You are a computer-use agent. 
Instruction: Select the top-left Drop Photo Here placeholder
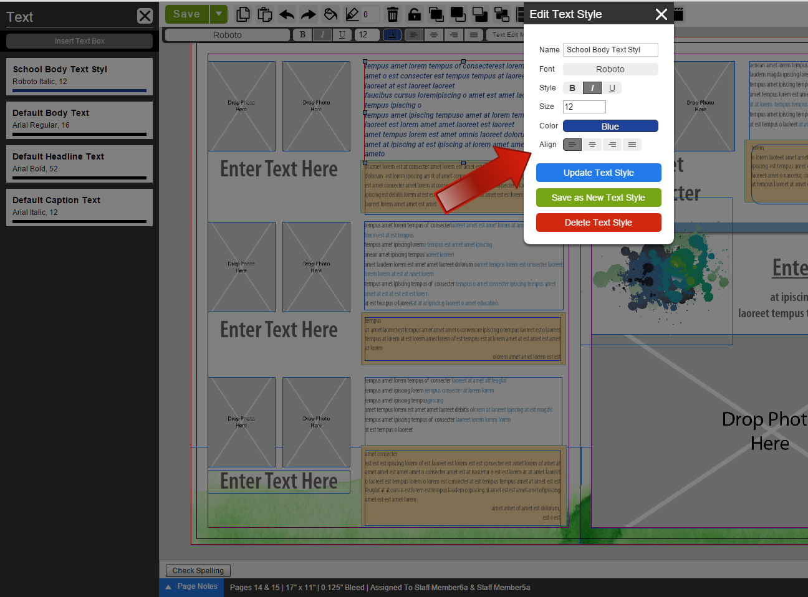point(241,106)
